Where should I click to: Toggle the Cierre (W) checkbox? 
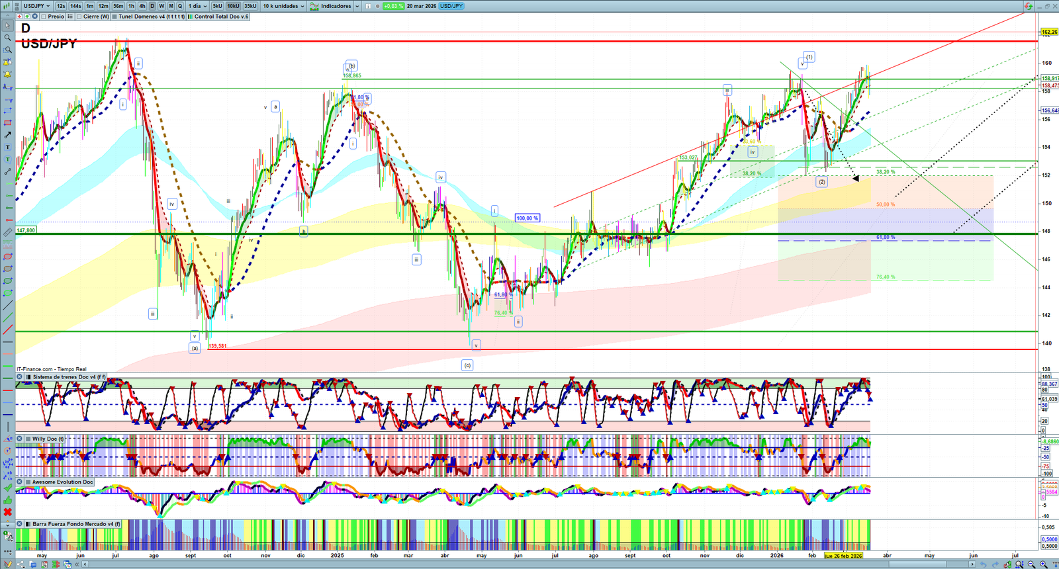79,17
